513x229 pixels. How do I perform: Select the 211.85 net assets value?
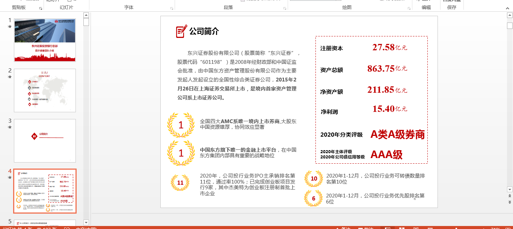pos(381,90)
